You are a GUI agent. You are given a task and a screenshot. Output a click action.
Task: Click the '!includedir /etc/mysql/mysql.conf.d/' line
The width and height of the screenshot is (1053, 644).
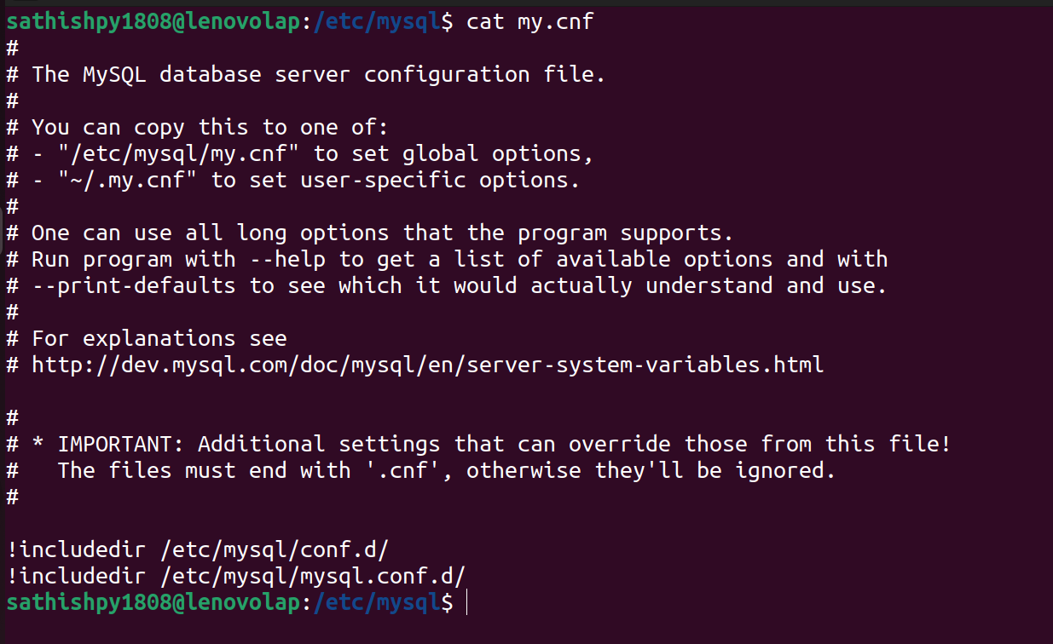236,576
